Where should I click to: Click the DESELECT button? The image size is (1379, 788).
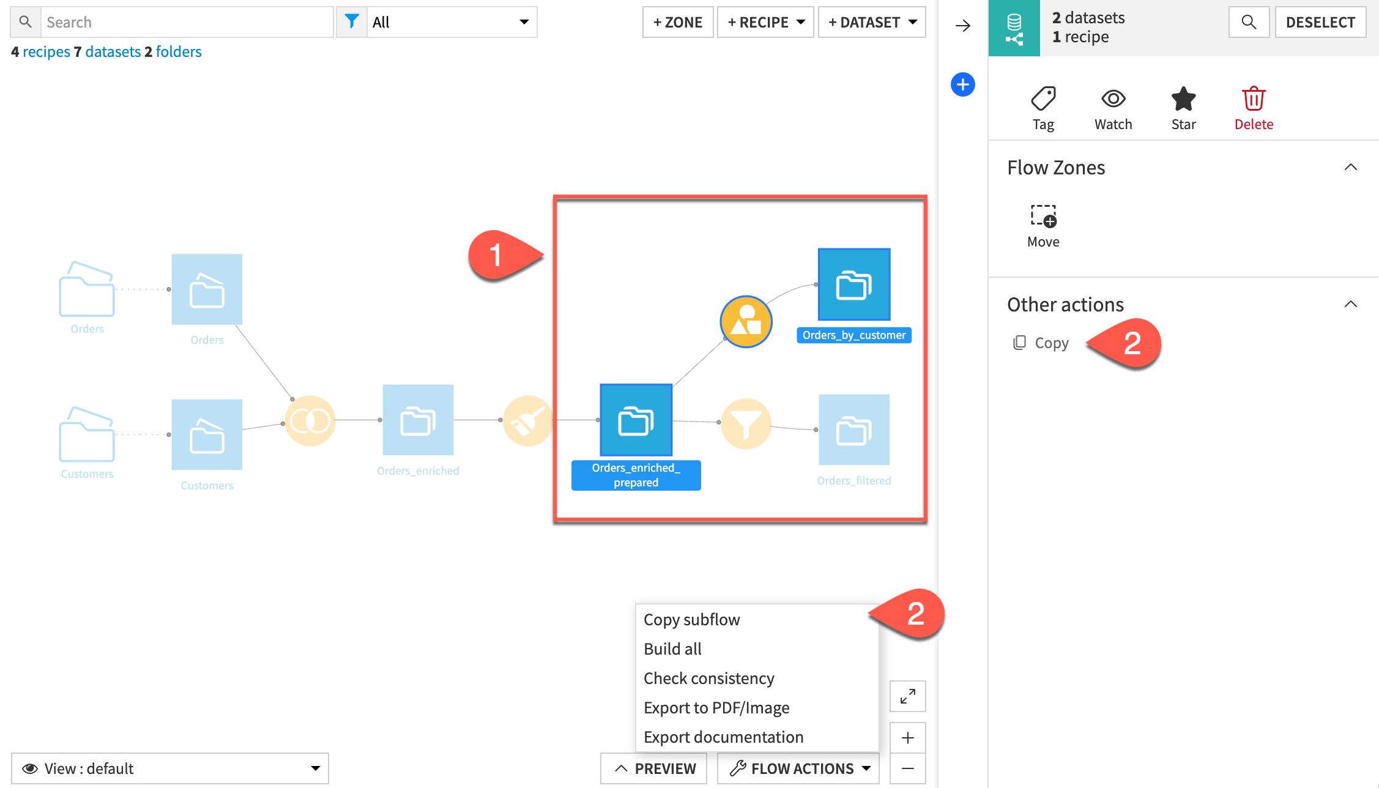1320,22
